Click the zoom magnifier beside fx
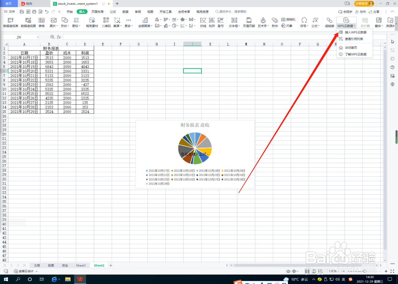Image resolution: width=398 pixels, height=284 pixels. (52, 37)
